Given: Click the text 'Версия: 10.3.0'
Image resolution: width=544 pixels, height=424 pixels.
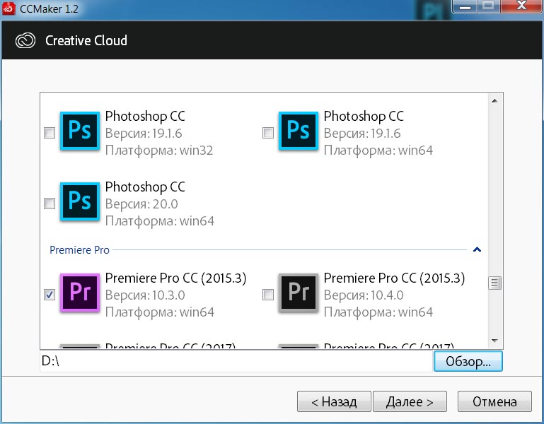Looking at the screenshot, I should pos(145,295).
